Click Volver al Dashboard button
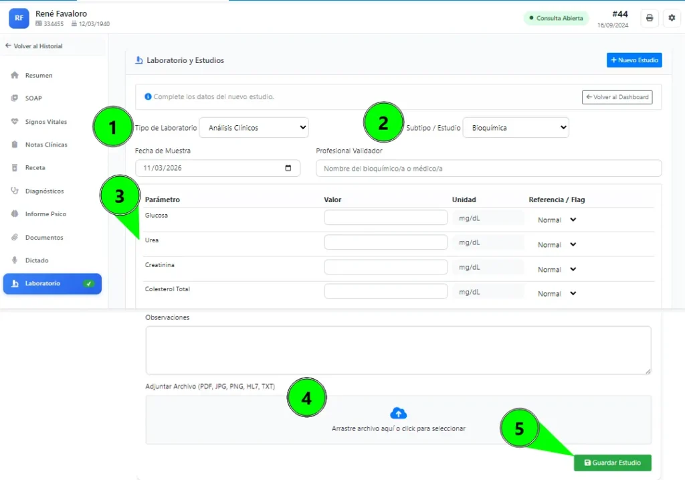685x480 pixels. pyautogui.click(x=617, y=97)
